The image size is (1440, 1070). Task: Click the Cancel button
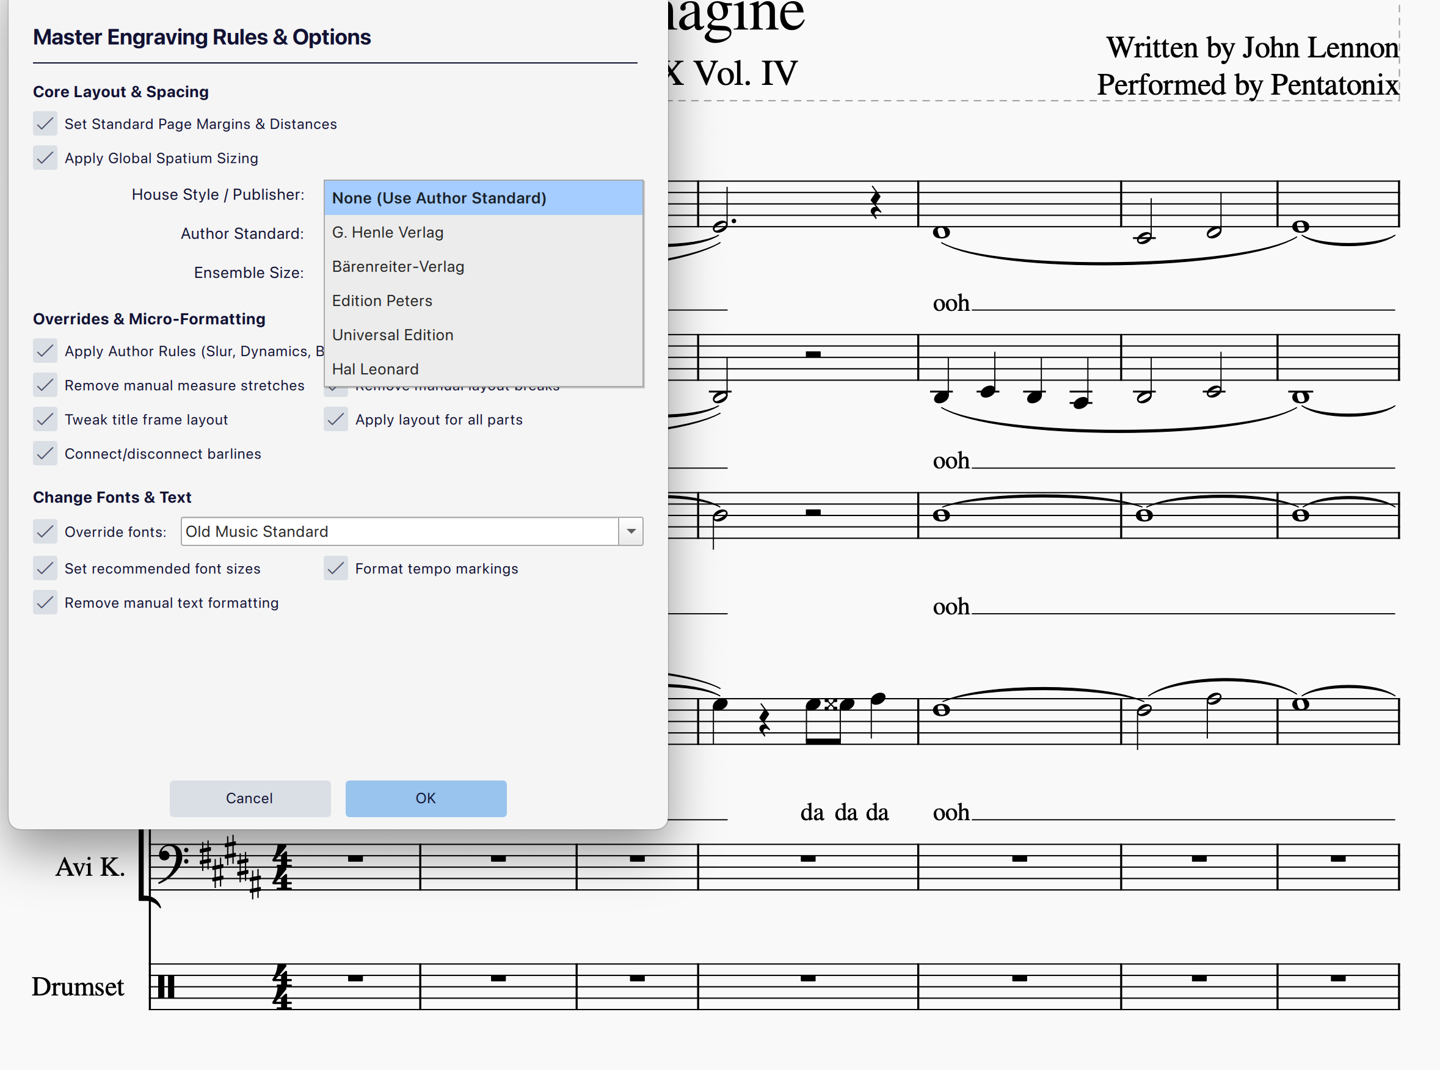point(250,798)
